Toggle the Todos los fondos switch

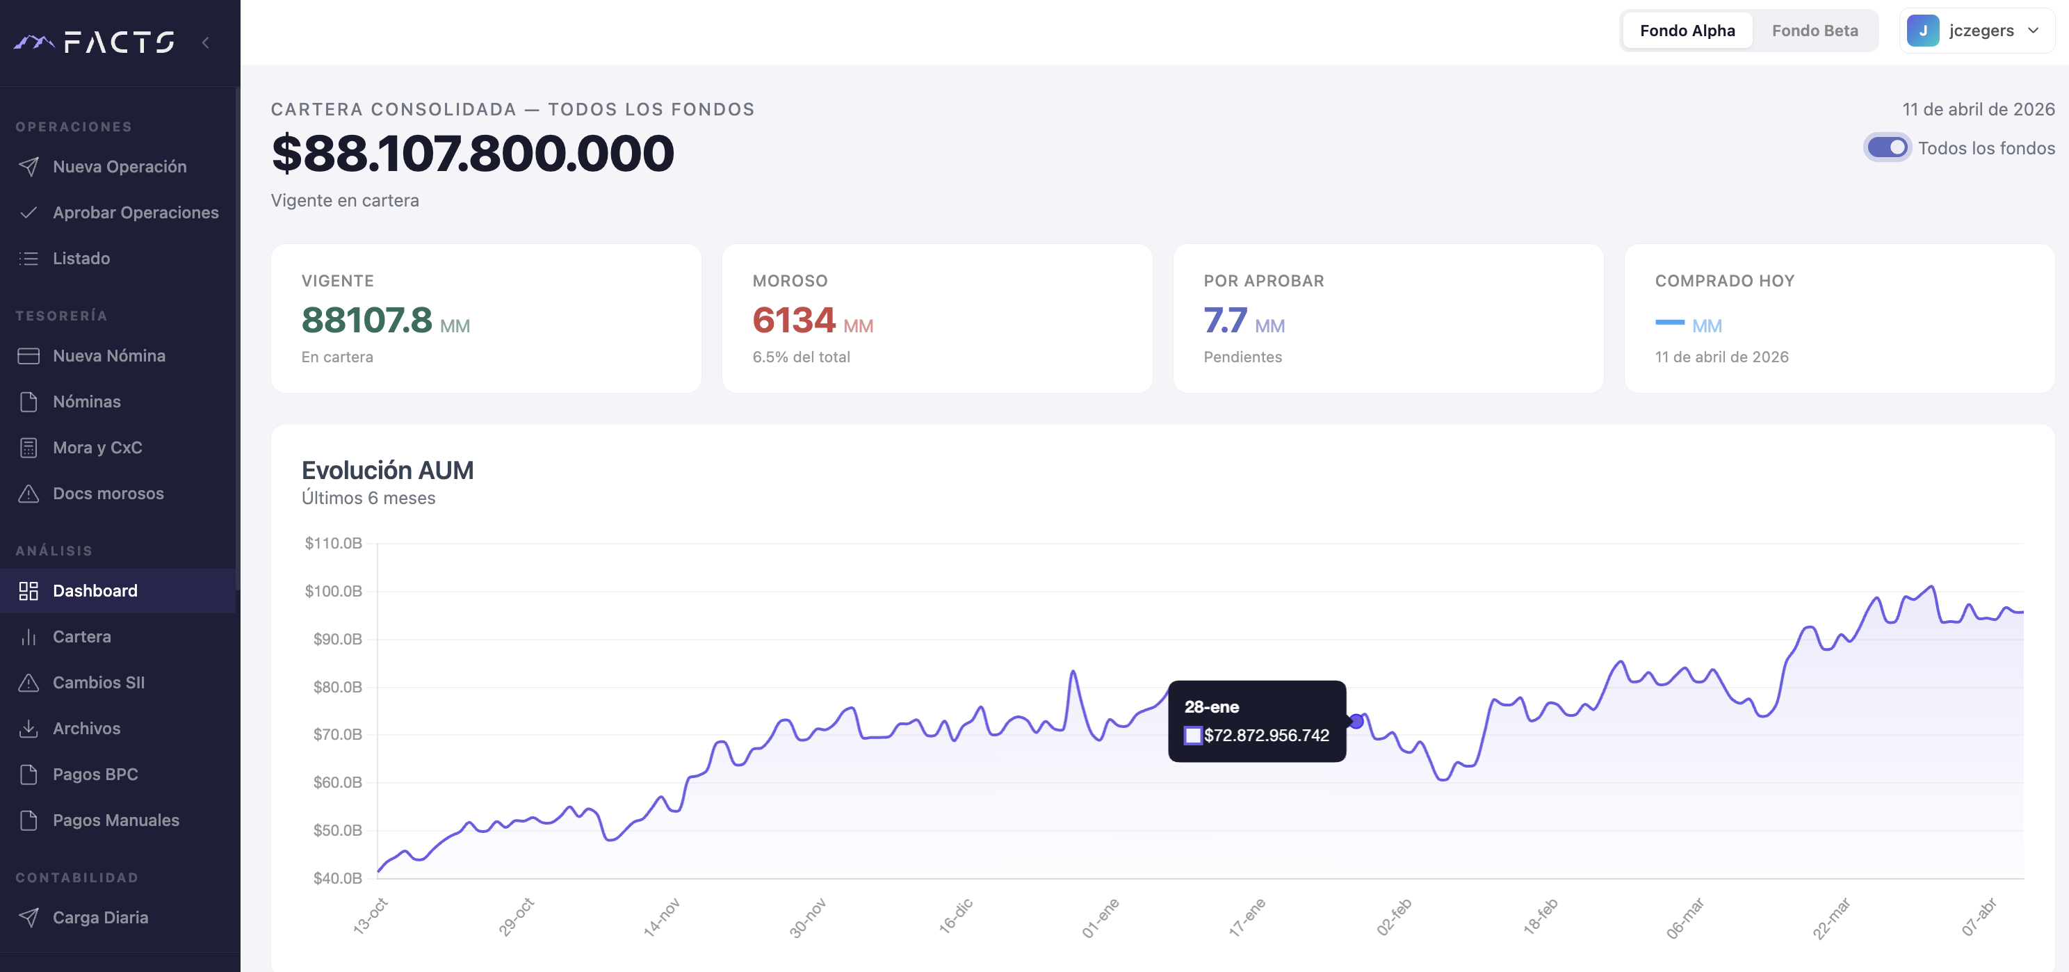[x=1888, y=147]
